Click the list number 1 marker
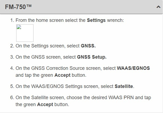Screen dimensions: 163x113 click(12, 20)
